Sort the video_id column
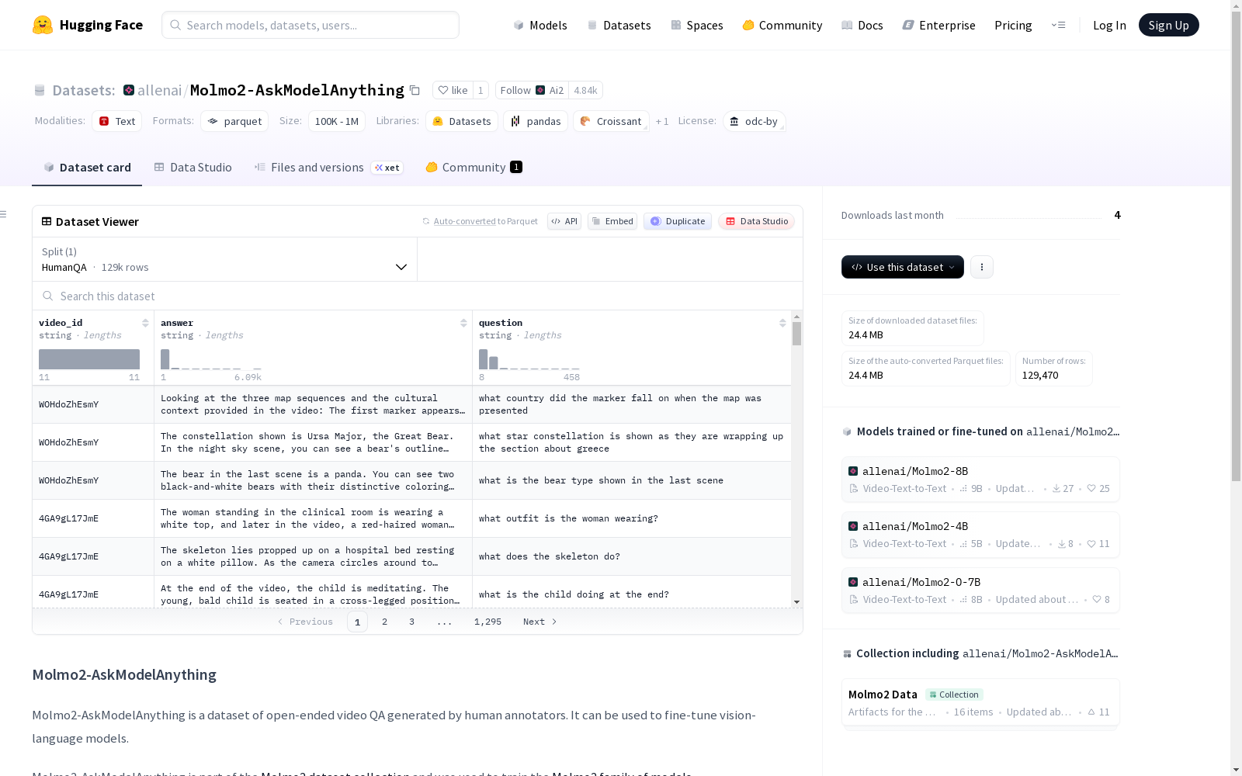This screenshot has height=776, width=1242. tap(145, 323)
